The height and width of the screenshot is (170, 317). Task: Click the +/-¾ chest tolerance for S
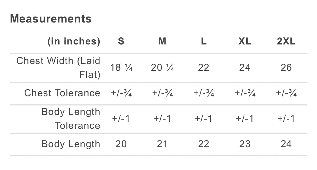[121, 93]
